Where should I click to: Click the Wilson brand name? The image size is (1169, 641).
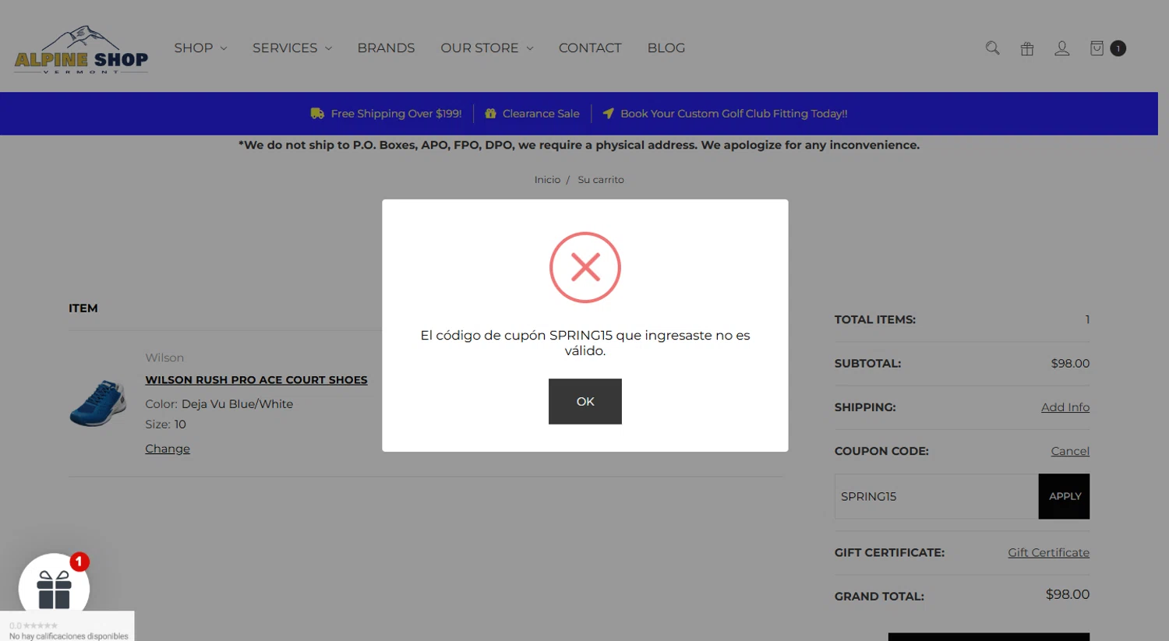(164, 357)
